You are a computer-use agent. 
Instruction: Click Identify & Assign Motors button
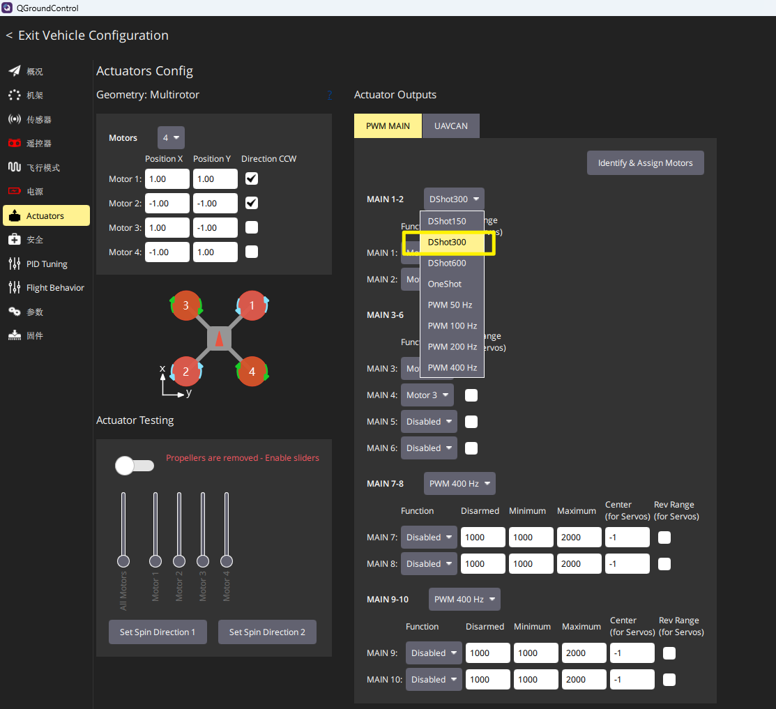pyautogui.click(x=646, y=162)
